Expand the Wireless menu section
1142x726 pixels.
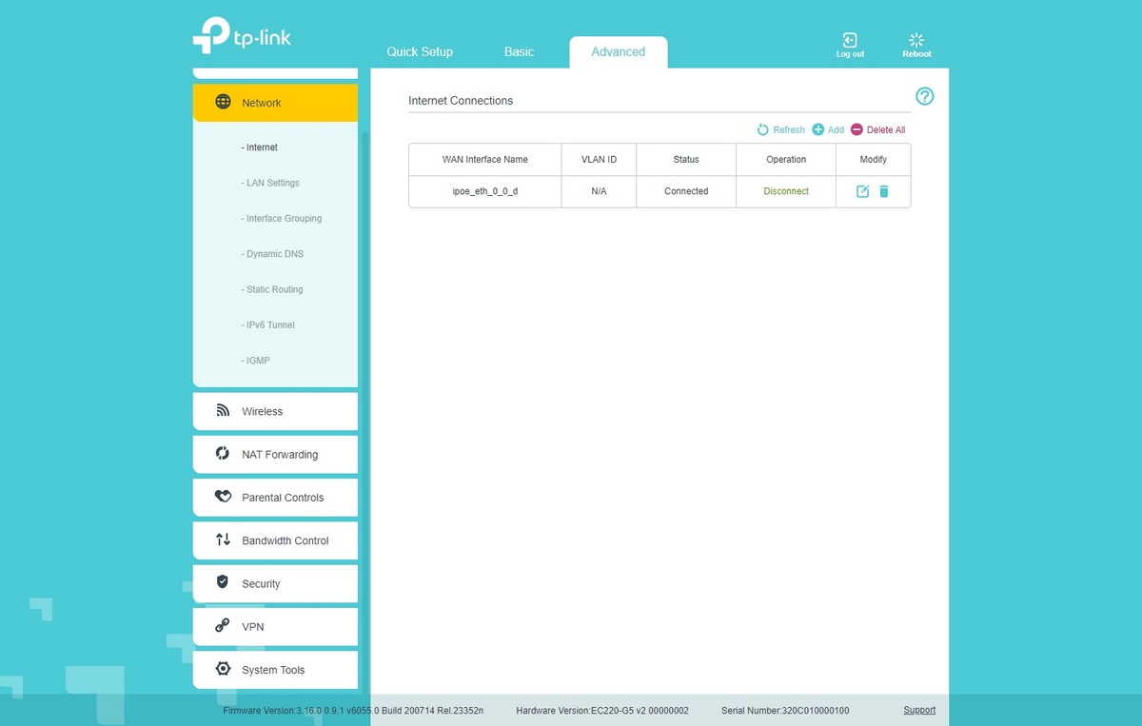point(275,411)
